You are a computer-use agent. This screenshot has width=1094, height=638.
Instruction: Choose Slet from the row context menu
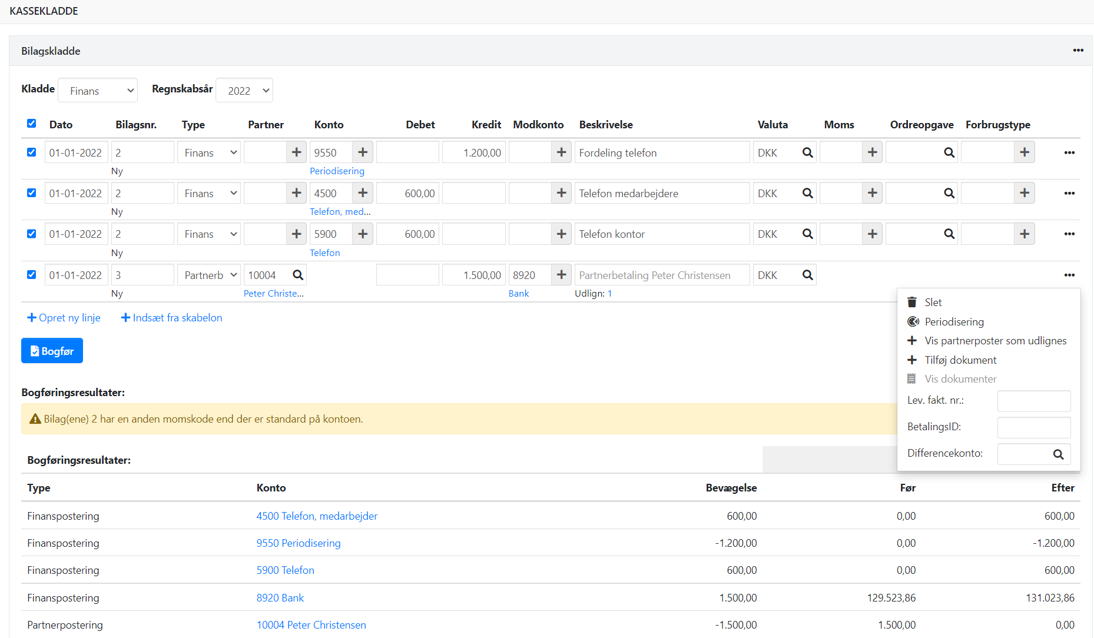coord(933,303)
